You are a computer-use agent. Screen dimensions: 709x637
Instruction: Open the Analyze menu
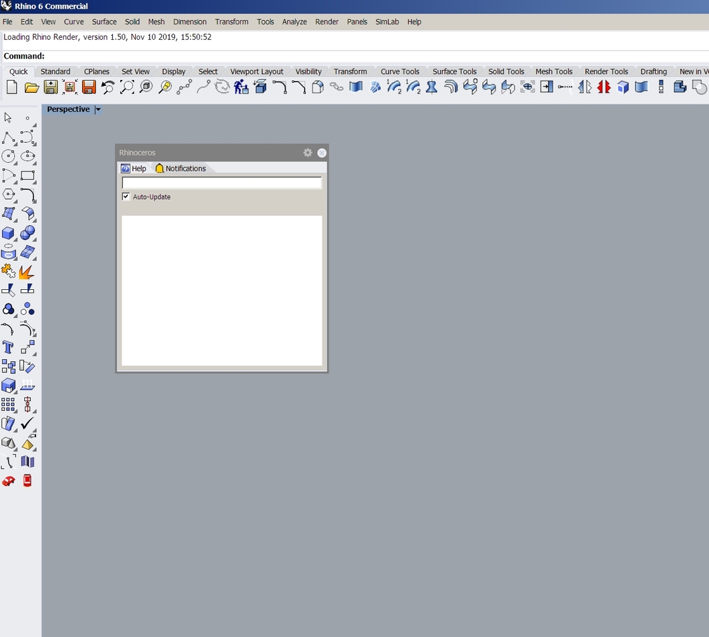click(294, 22)
